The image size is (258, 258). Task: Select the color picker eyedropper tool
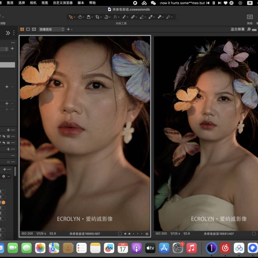tap(150, 17)
